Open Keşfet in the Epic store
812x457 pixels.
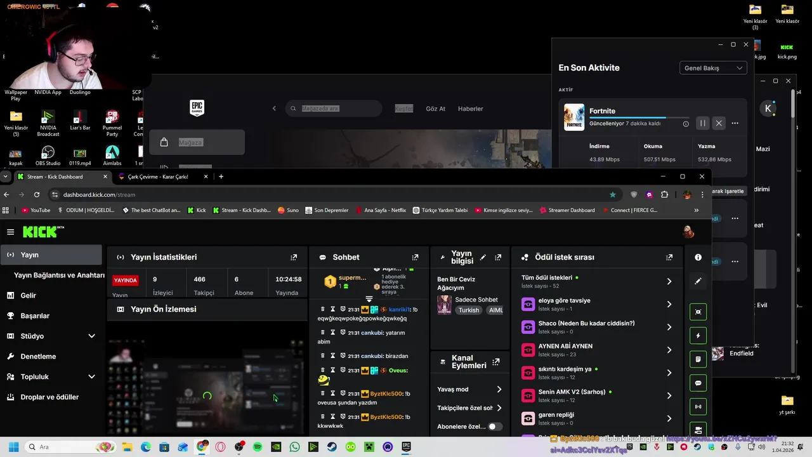[x=404, y=109]
